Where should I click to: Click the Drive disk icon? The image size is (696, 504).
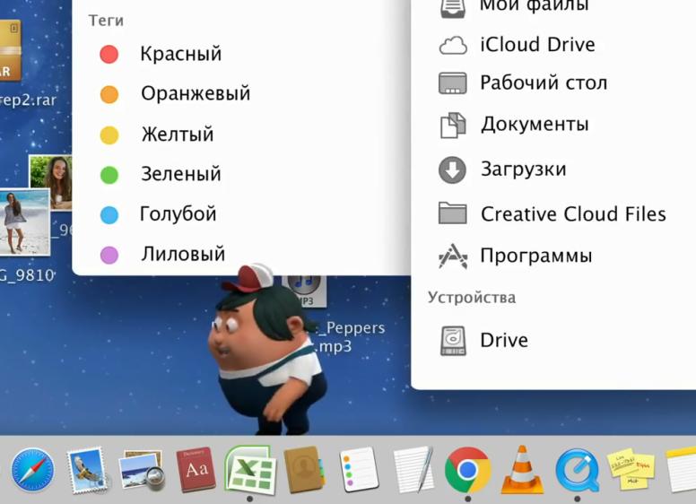[453, 341]
